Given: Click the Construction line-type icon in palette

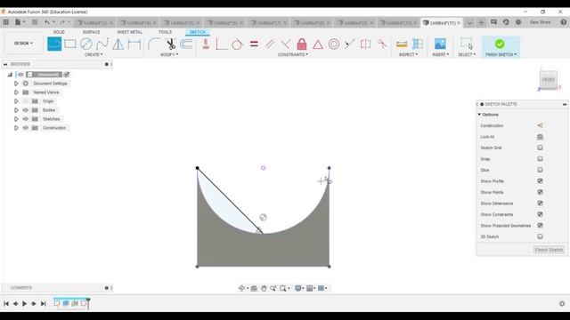Looking at the screenshot, I should [540, 125].
